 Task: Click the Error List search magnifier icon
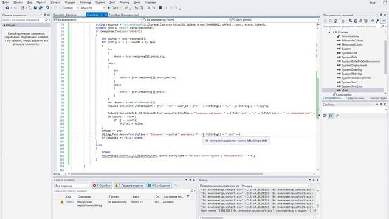pyautogui.click(x=191, y=191)
